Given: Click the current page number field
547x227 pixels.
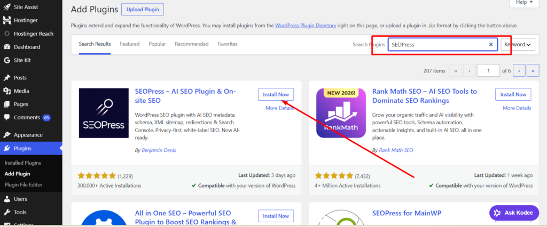Looking at the screenshot, I should coord(488,71).
